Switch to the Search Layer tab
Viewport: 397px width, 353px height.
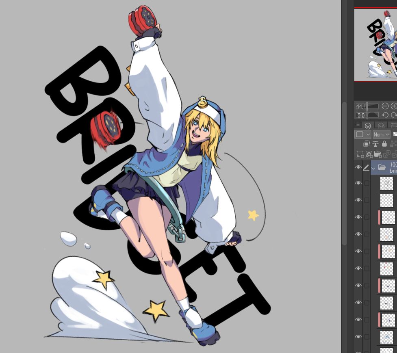pos(381,125)
